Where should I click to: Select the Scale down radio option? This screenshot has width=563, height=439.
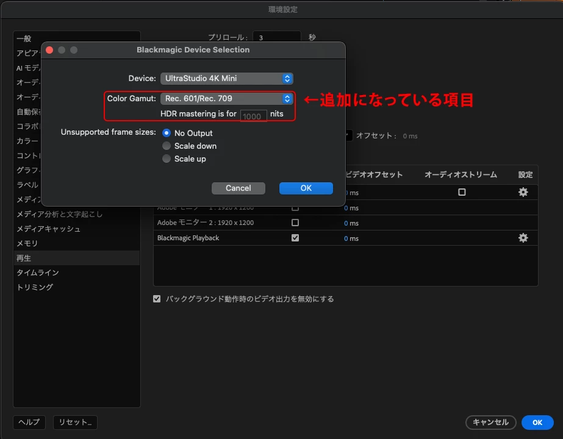pos(167,146)
